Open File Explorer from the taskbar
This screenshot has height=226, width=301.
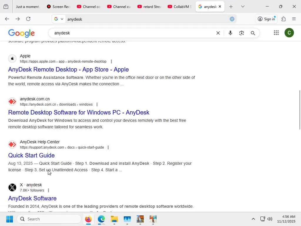pos(114,219)
